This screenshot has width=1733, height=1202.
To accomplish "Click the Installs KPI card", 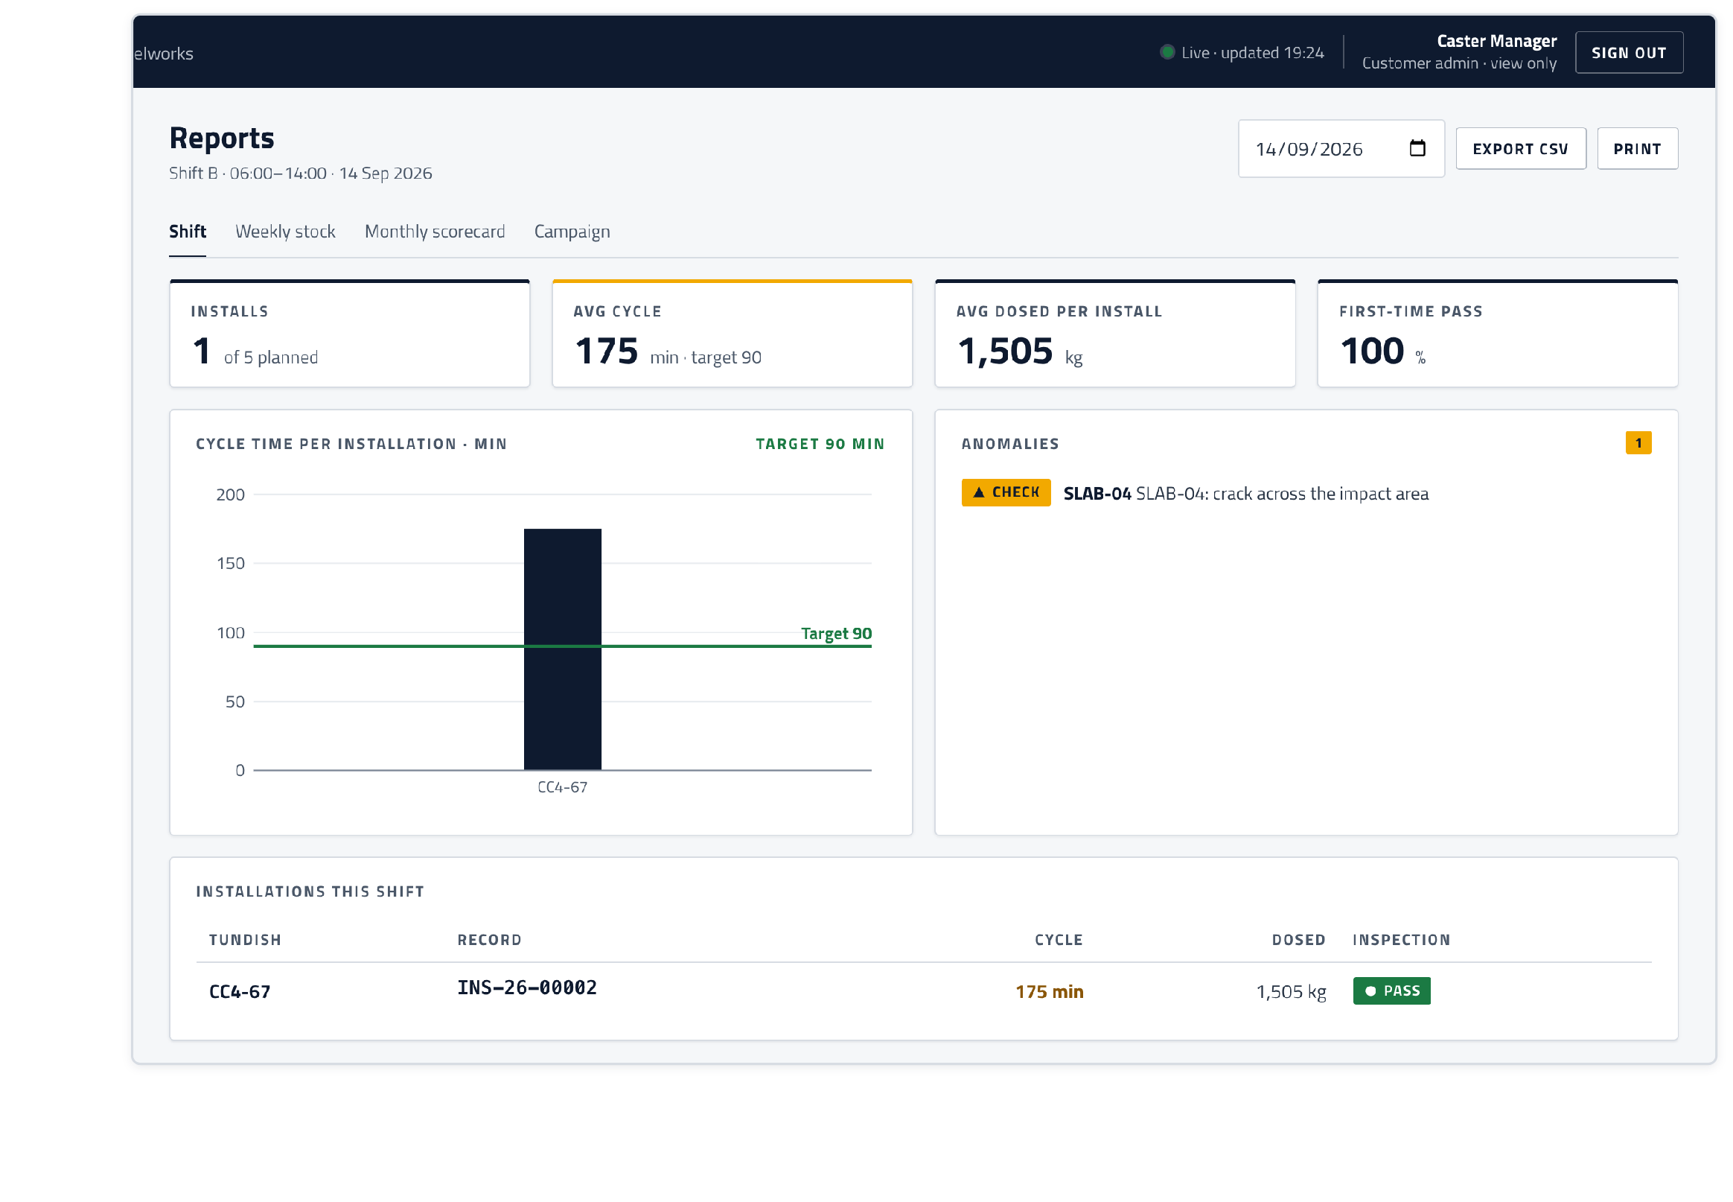I will coord(349,334).
